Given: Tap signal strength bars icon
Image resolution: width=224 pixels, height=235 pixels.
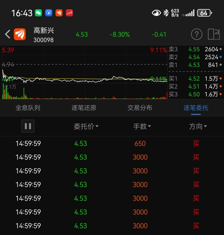Looking at the screenshot, I should pos(188,13).
